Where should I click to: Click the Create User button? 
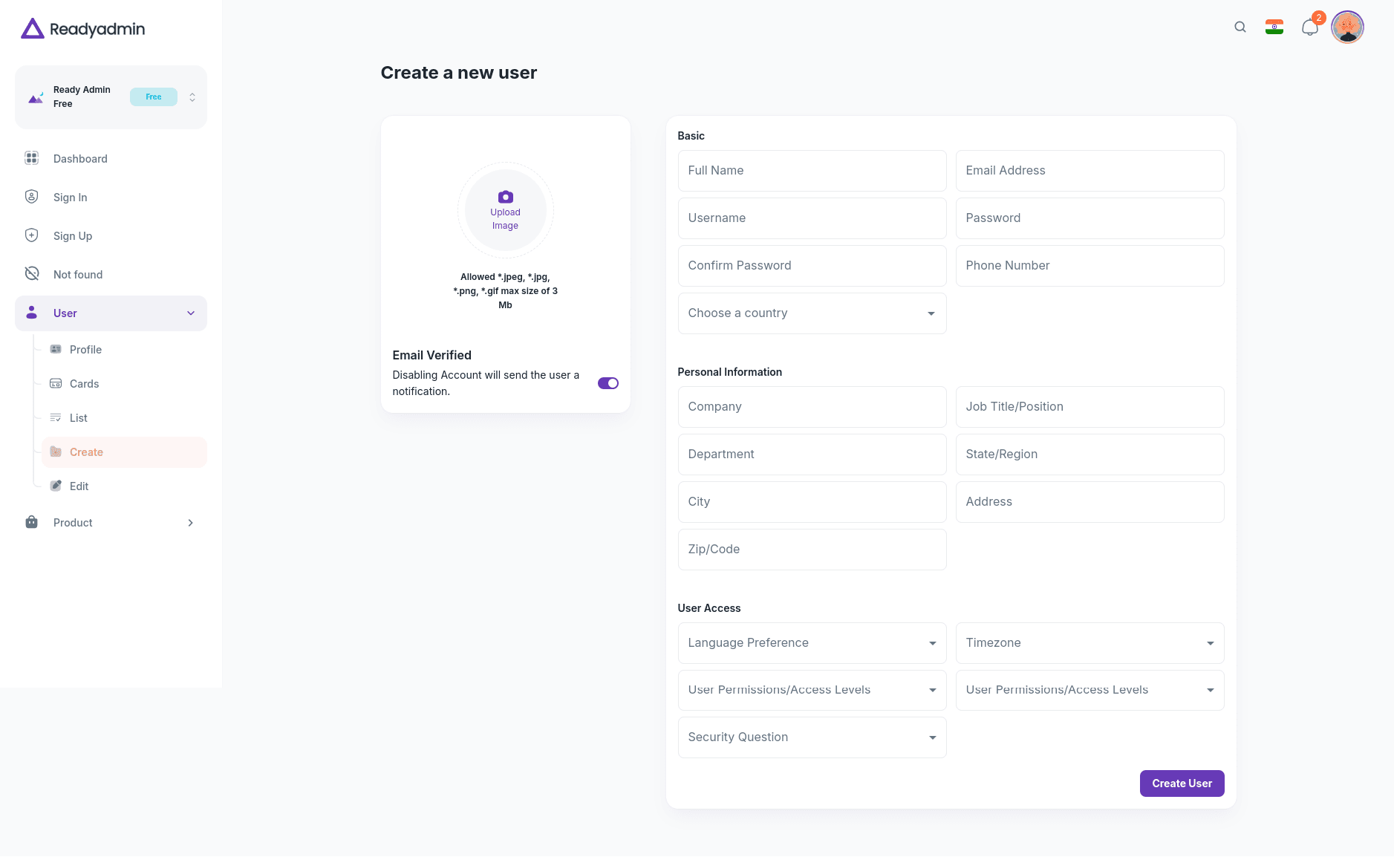coord(1181,783)
